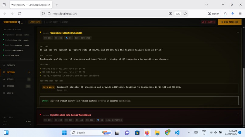Open the Actions sidebar section

[17, 79]
